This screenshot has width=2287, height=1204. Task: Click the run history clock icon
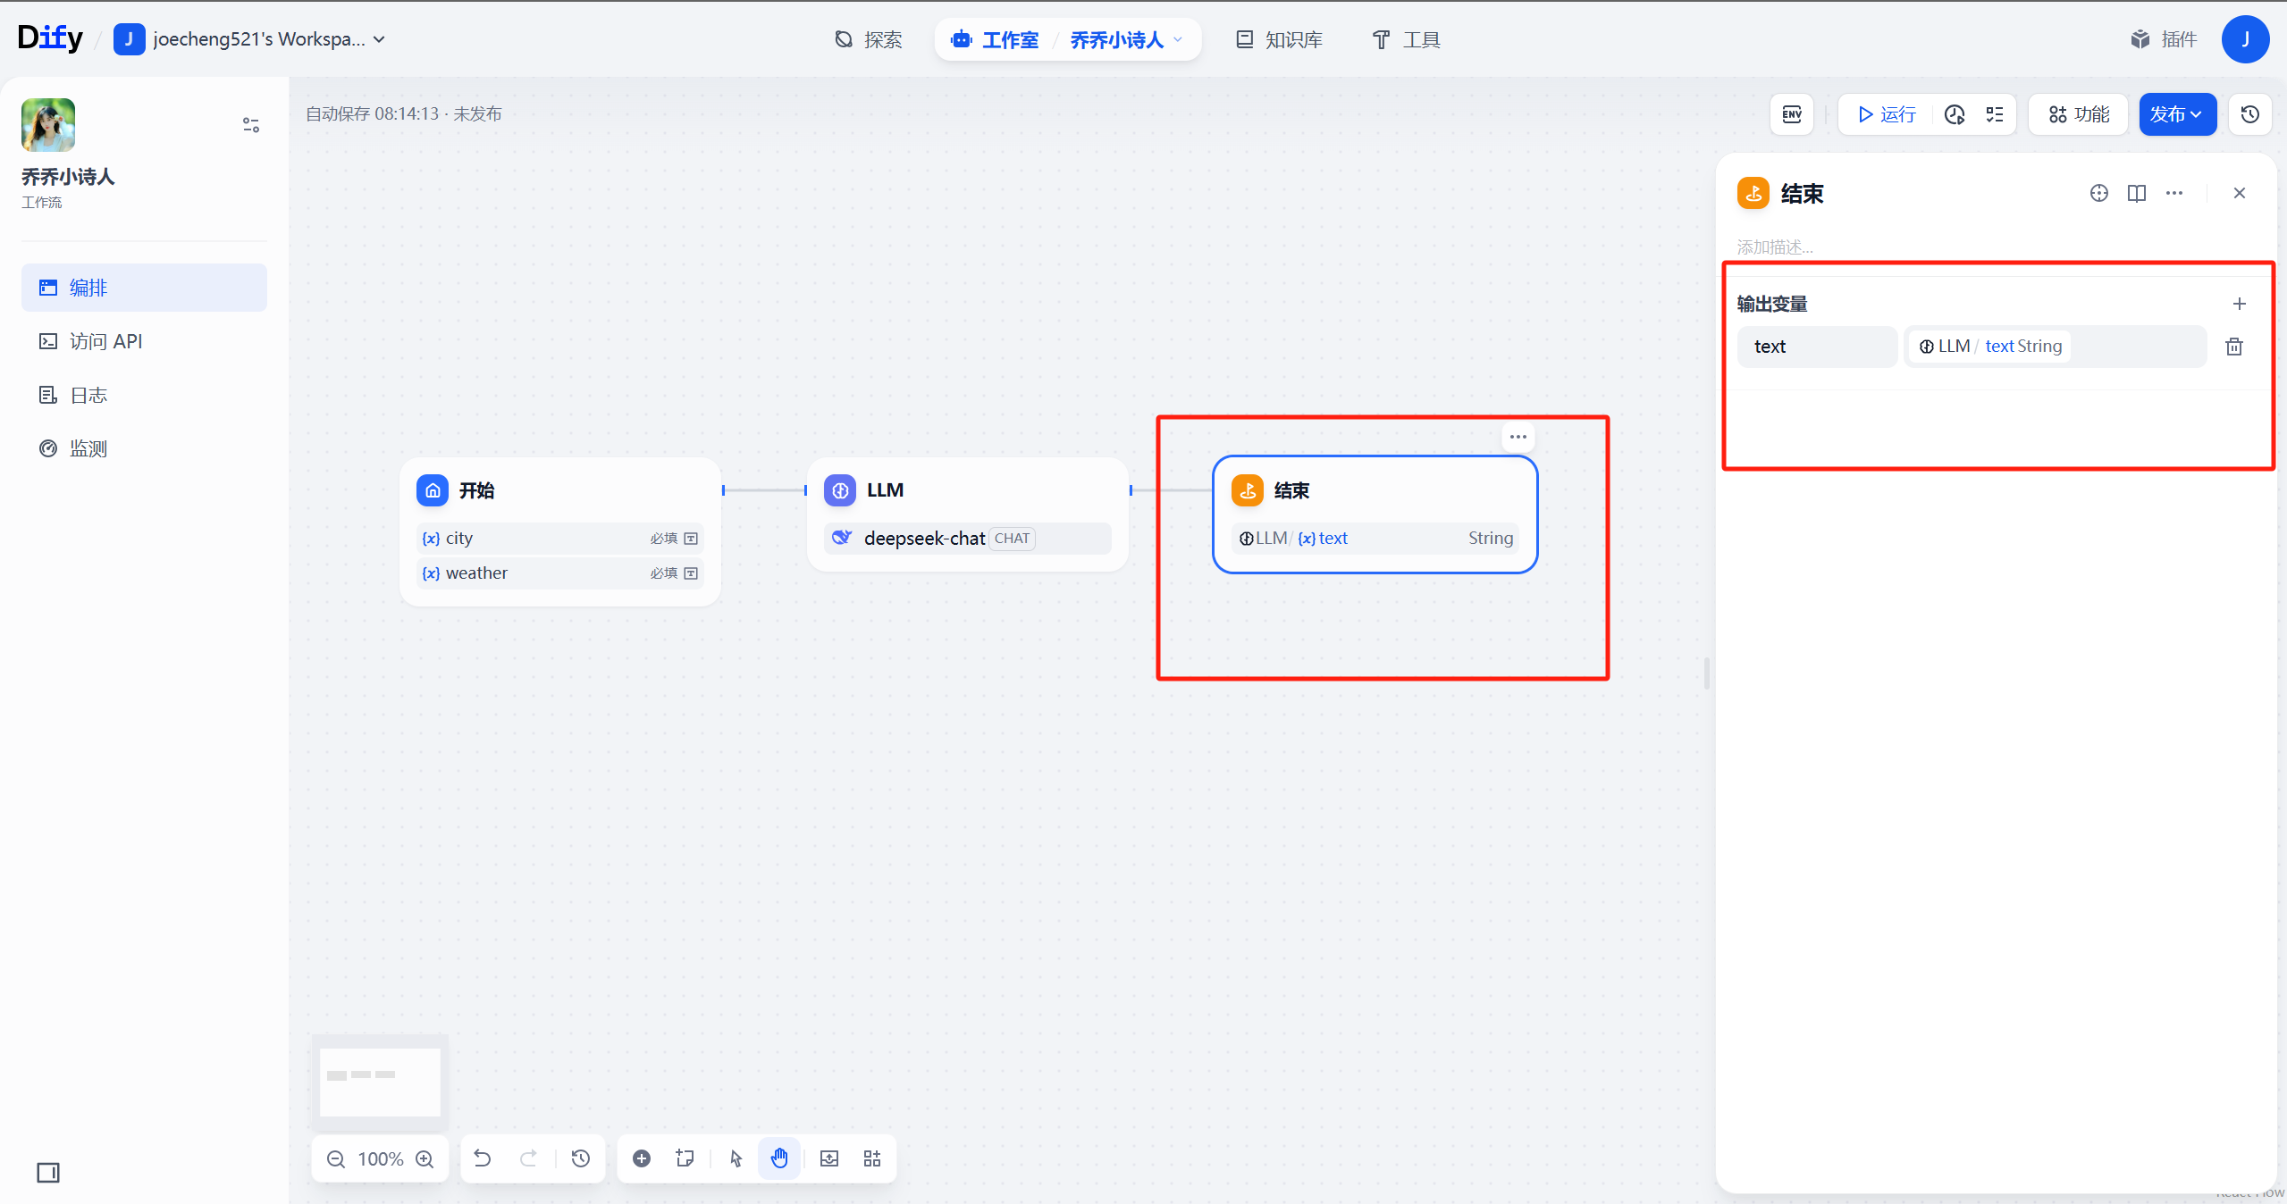1955,114
